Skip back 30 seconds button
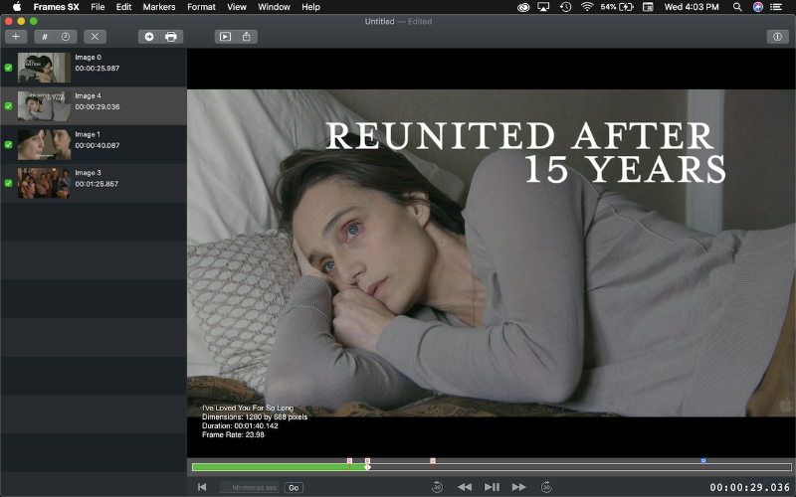This screenshot has width=796, height=497. click(x=437, y=487)
